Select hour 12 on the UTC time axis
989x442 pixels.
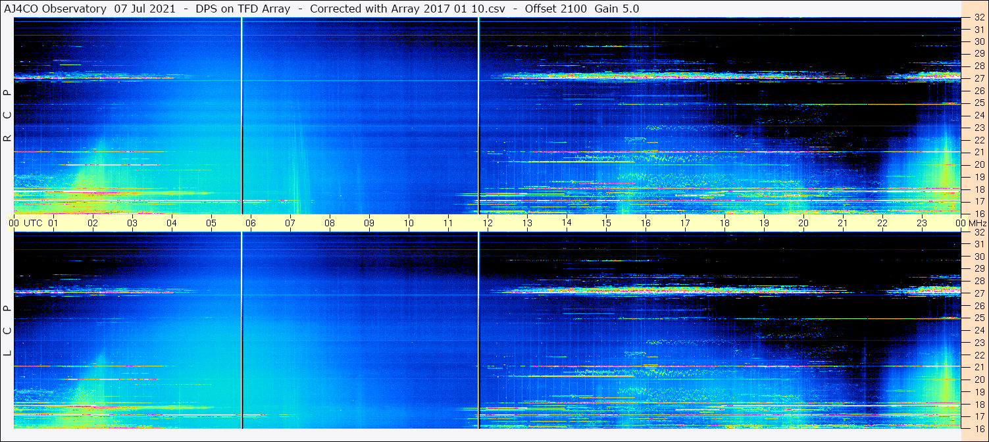coord(488,223)
